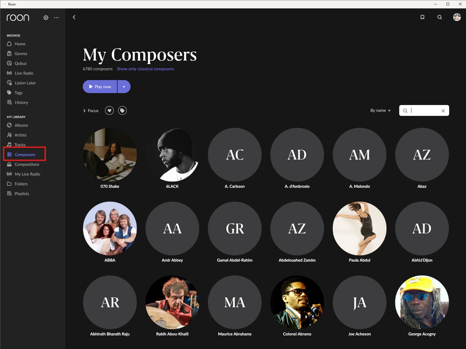This screenshot has height=349, width=466.
Task: Open Abhirath Bharath Raju composer circle
Action: pos(110,302)
